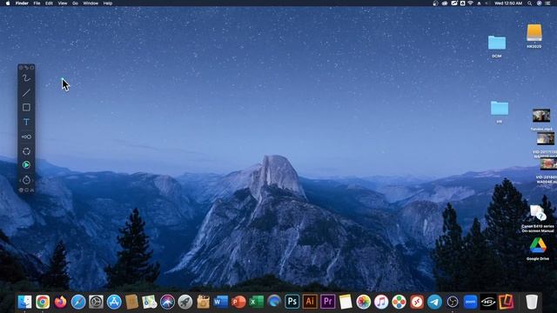This screenshot has width=557, height=313.
Task: Click the dashed circle capture tool
Action: [26, 151]
